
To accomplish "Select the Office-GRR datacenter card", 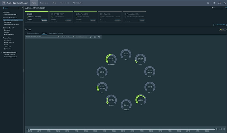I will click(110, 17).
